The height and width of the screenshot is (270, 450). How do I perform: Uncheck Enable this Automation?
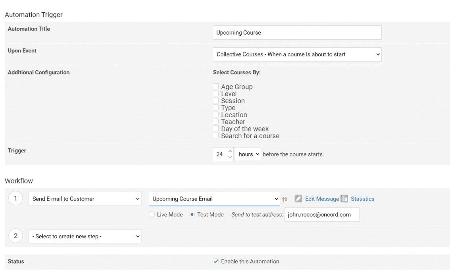point(215,261)
